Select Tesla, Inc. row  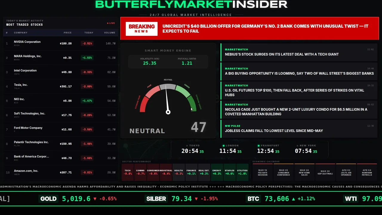tap(61, 86)
